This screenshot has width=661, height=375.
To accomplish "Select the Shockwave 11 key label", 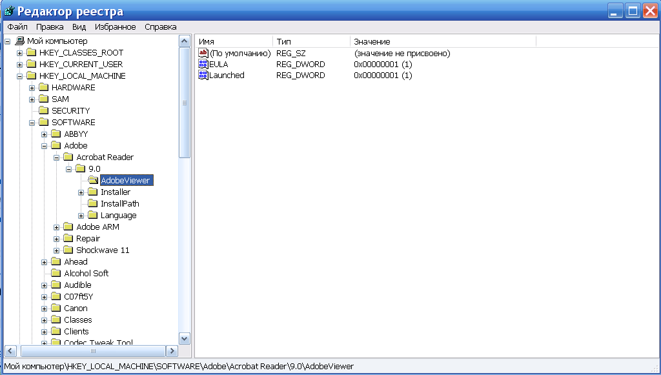I will pos(103,250).
